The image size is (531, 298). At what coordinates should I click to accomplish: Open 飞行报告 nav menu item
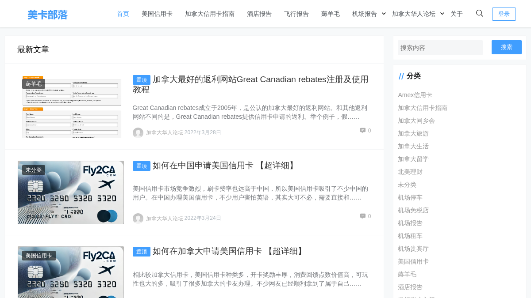[296, 14]
